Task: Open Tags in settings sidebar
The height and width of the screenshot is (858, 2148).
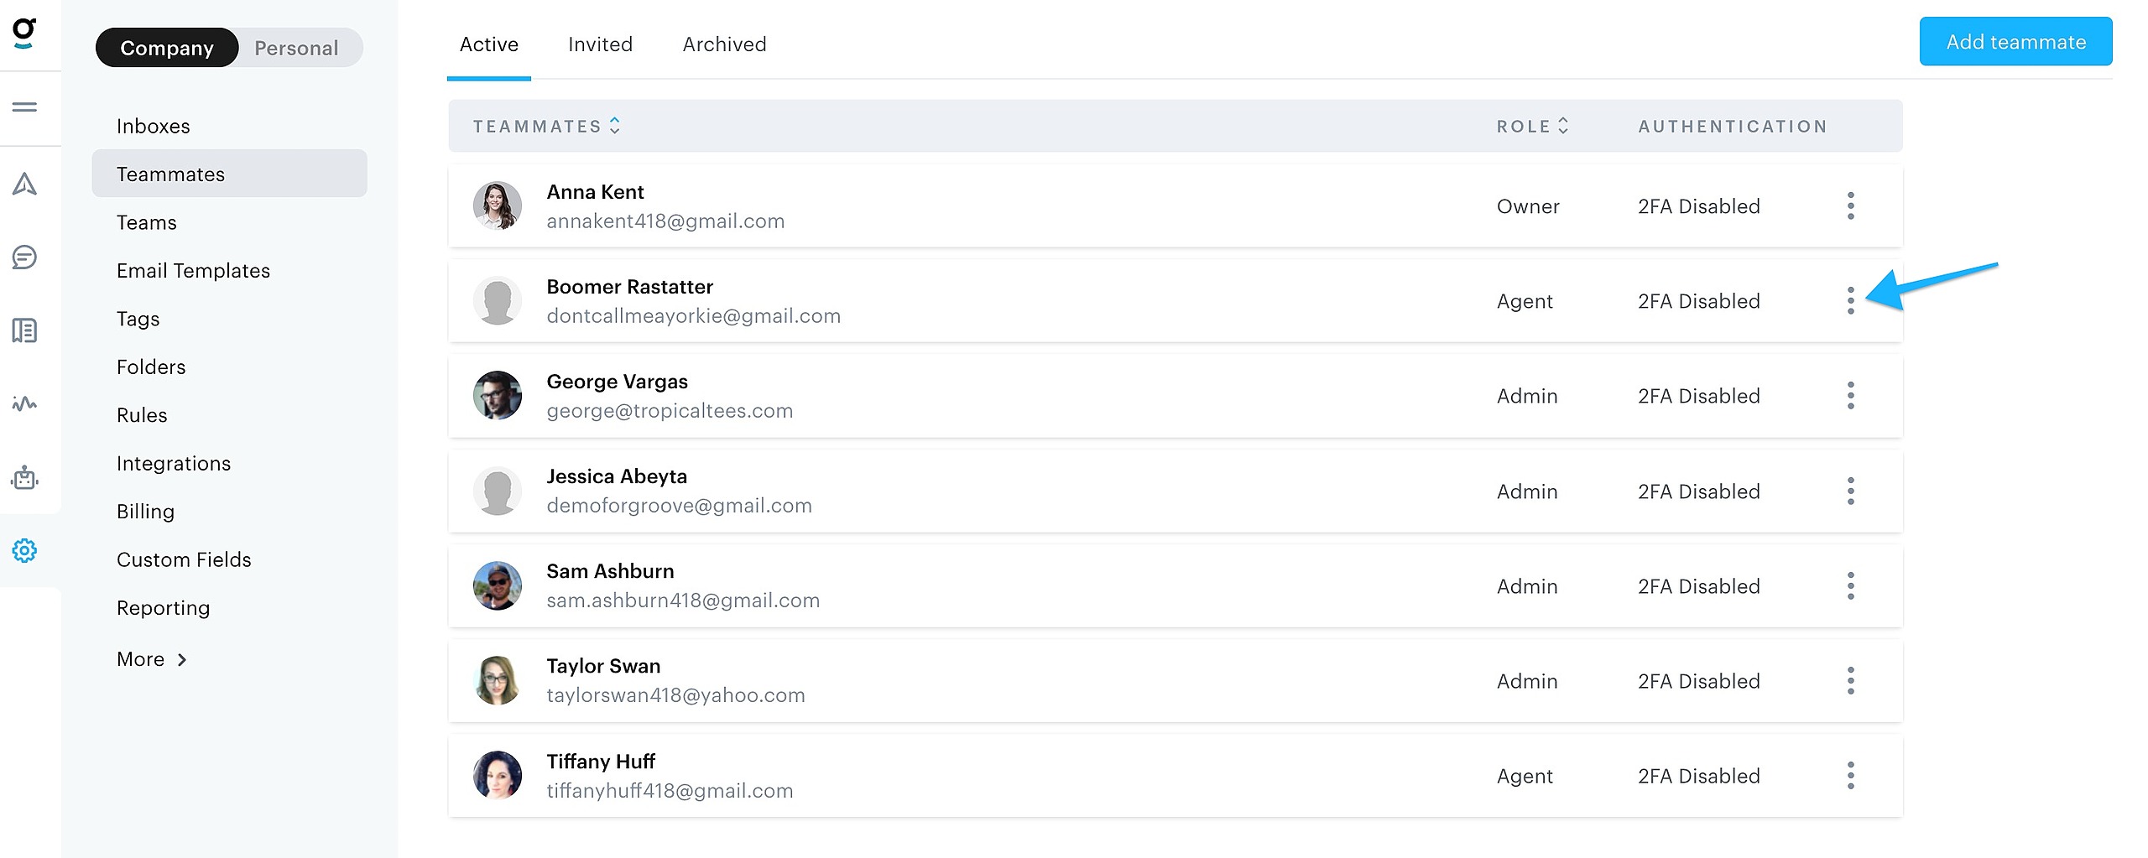Action: [x=138, y=319]
